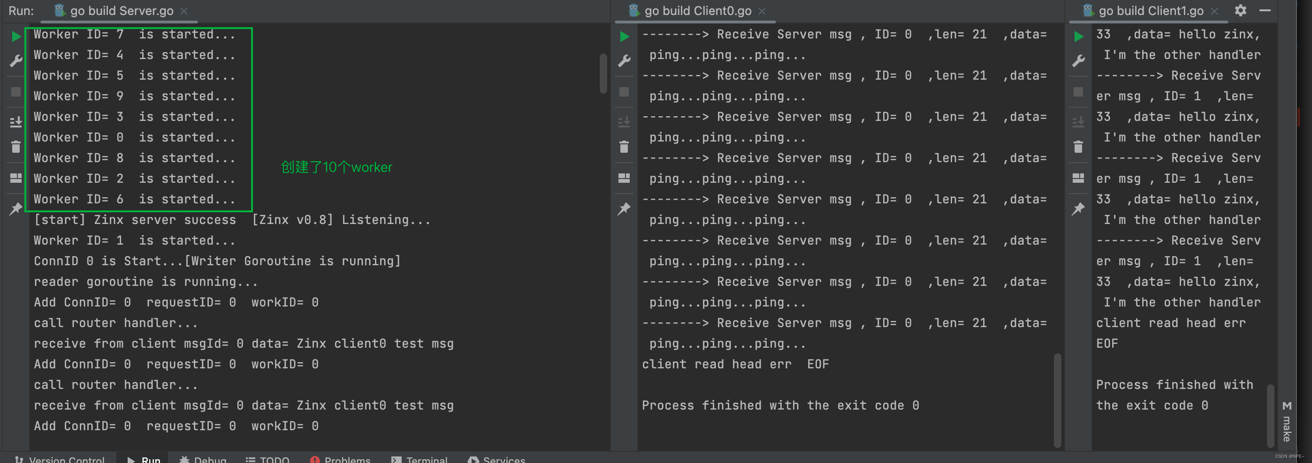Hide the Run tool window

tap(1265, 10)
